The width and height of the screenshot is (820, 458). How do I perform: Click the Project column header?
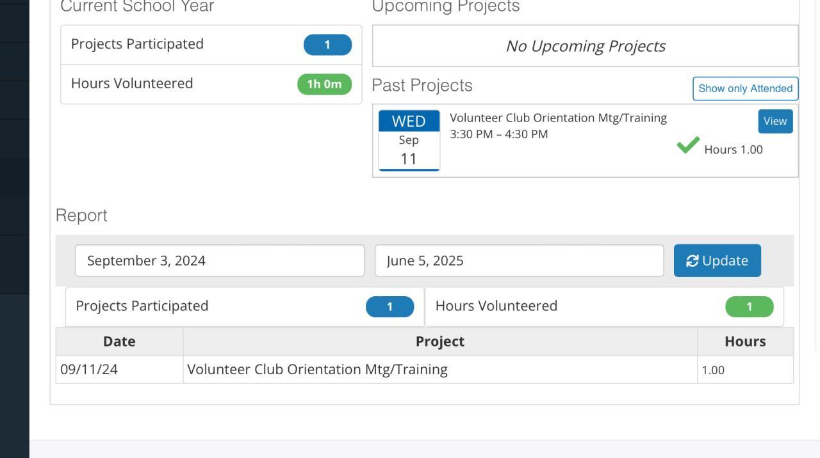click(x=439, y=342)
